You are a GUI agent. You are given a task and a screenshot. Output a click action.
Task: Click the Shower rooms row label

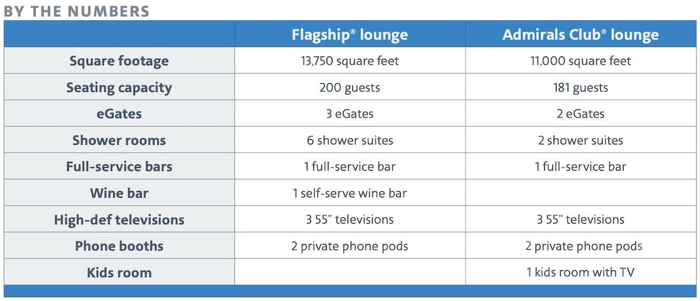click(119, 140)
